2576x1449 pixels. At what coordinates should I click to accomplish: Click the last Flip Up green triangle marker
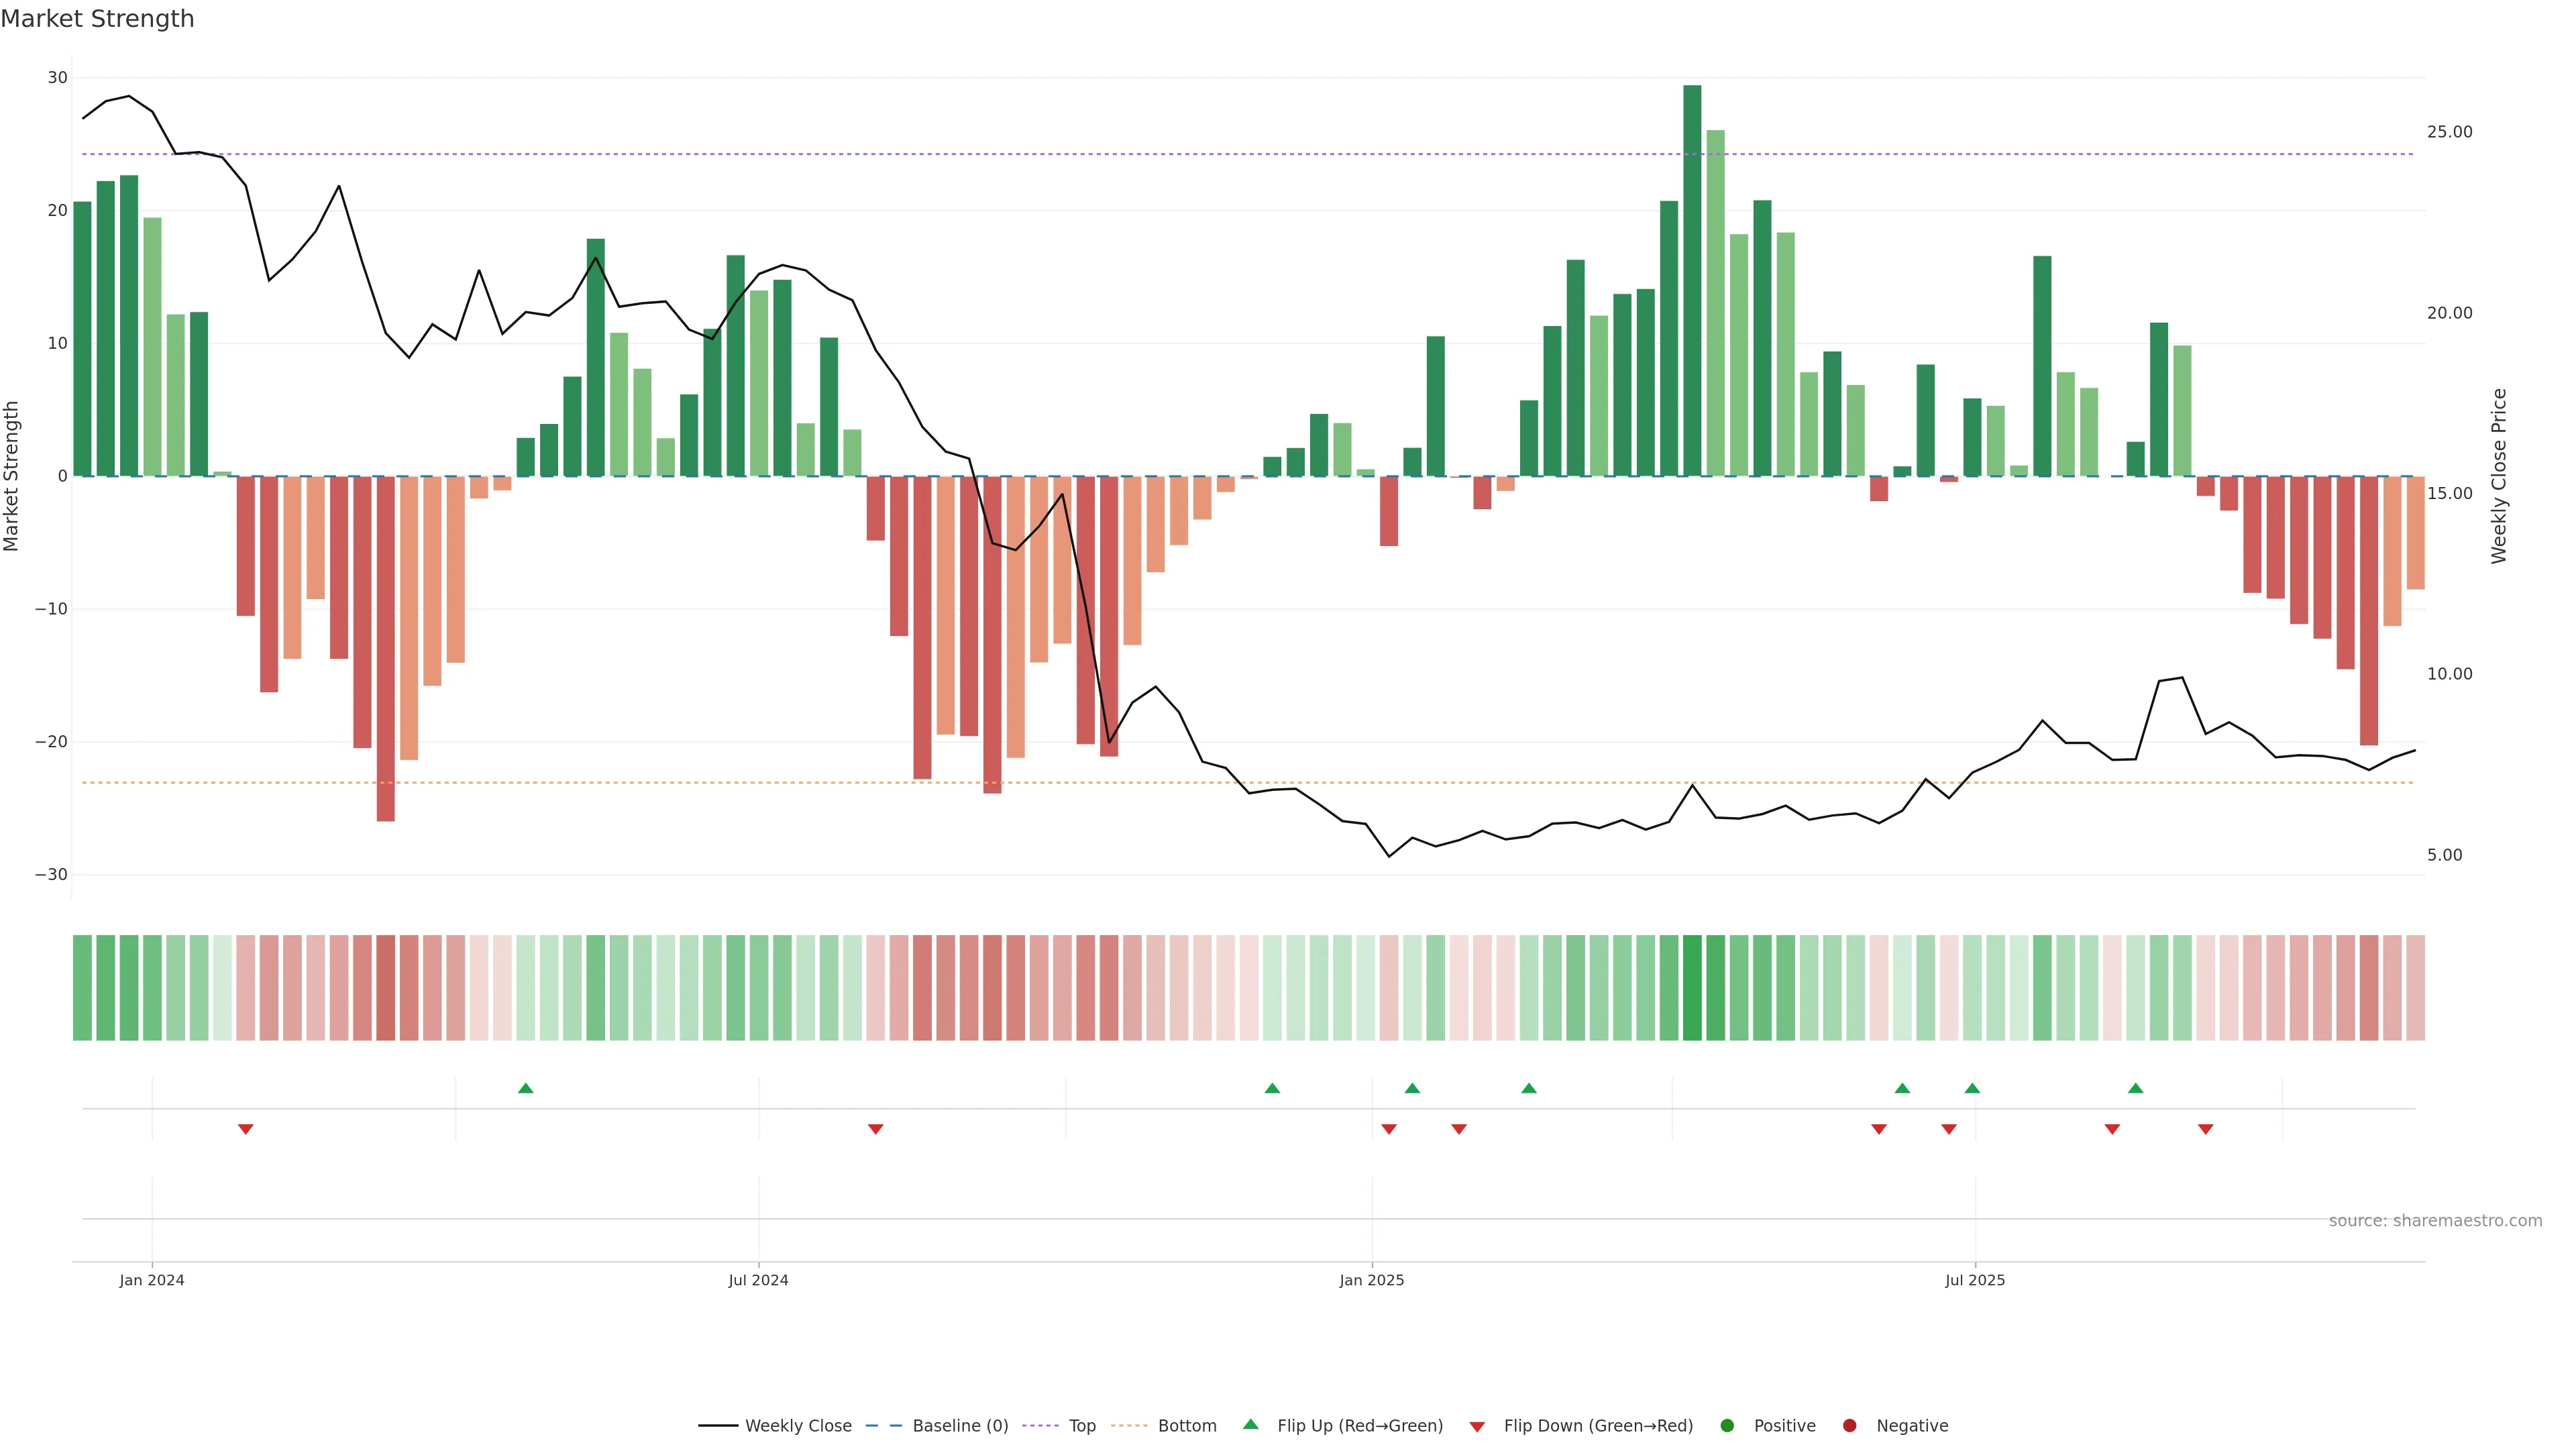tap(2136, 1088)
